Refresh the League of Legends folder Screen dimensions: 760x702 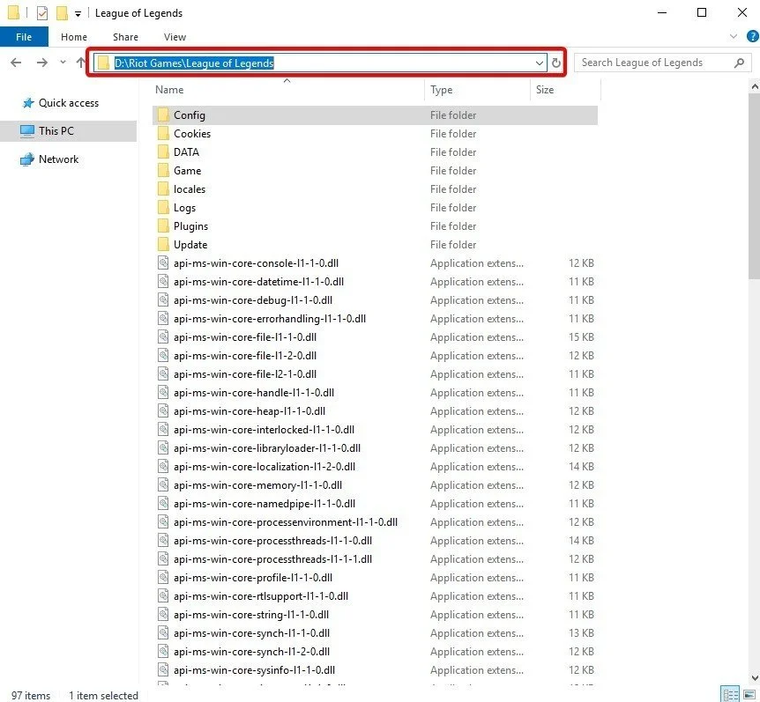pos(556,63)
